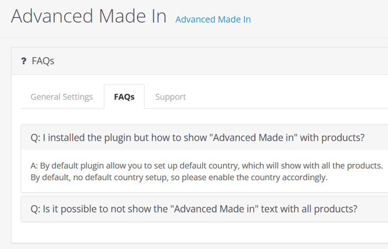The image size is (388, 249).
Task: Open the Support tab
Action: point(171,97)
